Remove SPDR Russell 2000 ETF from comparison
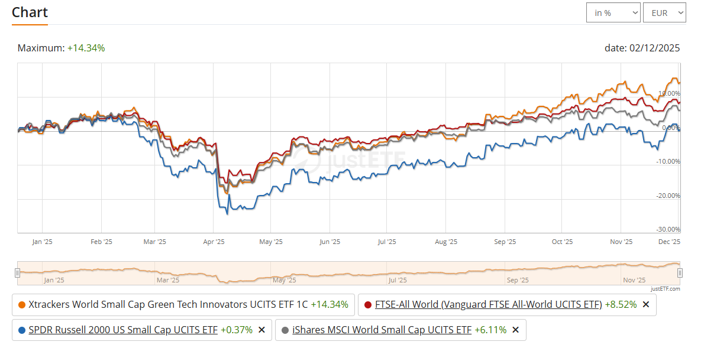 261,330
